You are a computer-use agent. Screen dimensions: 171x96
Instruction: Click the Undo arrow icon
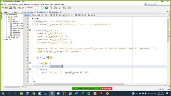(19, 8)
